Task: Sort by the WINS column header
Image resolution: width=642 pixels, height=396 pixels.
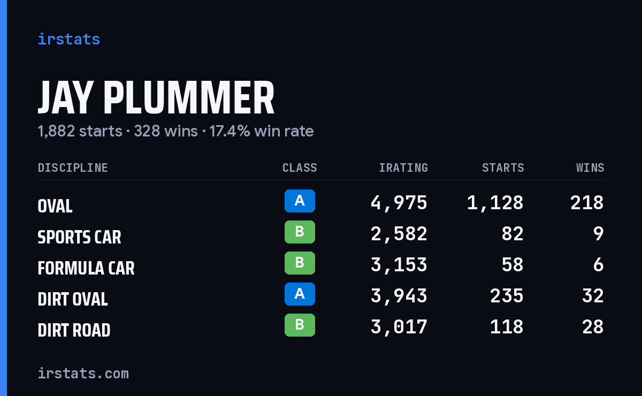Action: pyautogui.click(x=590, y=167)
